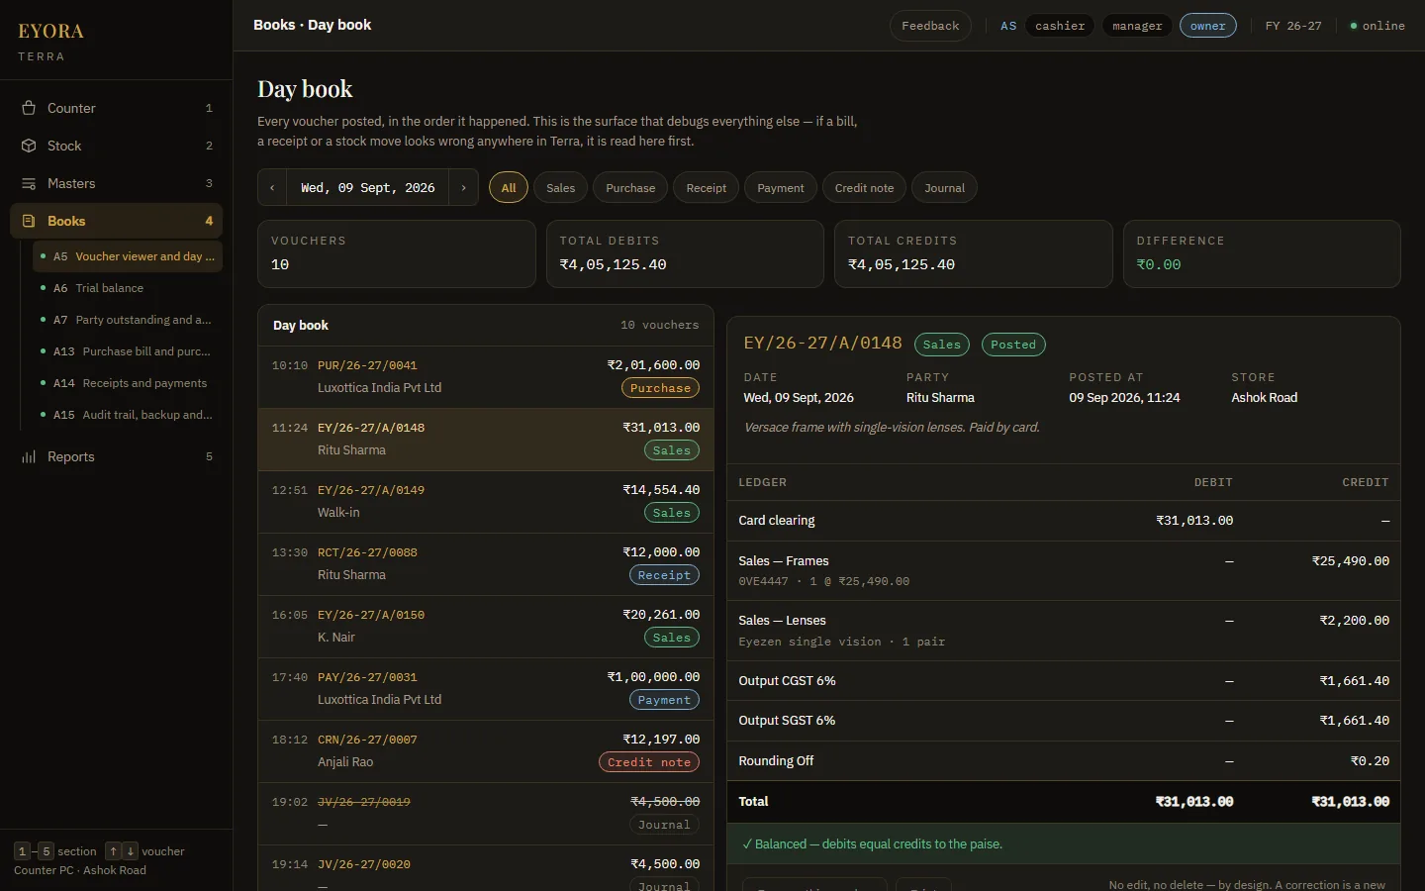Open the Stock section icon
The image size is (1425, 891).
click(29, 146)
